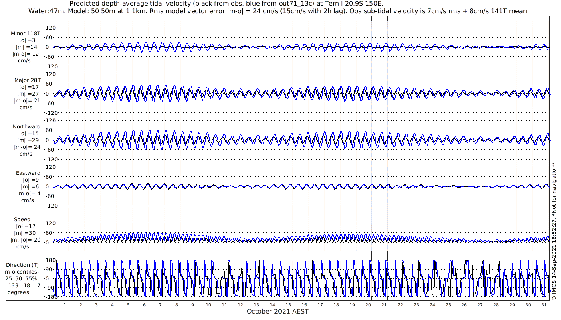Select the 'Eastward' panel label
561x320 pixels.
pos(28,173)
